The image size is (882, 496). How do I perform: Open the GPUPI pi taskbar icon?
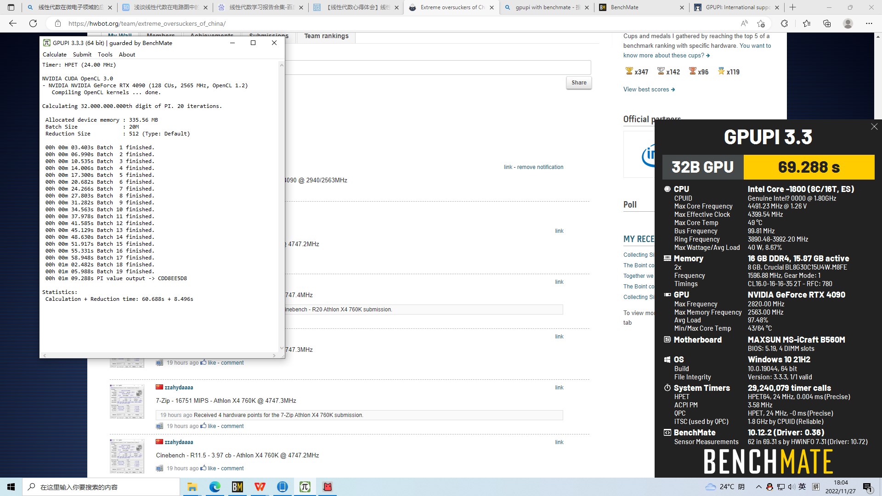point(305,487)
